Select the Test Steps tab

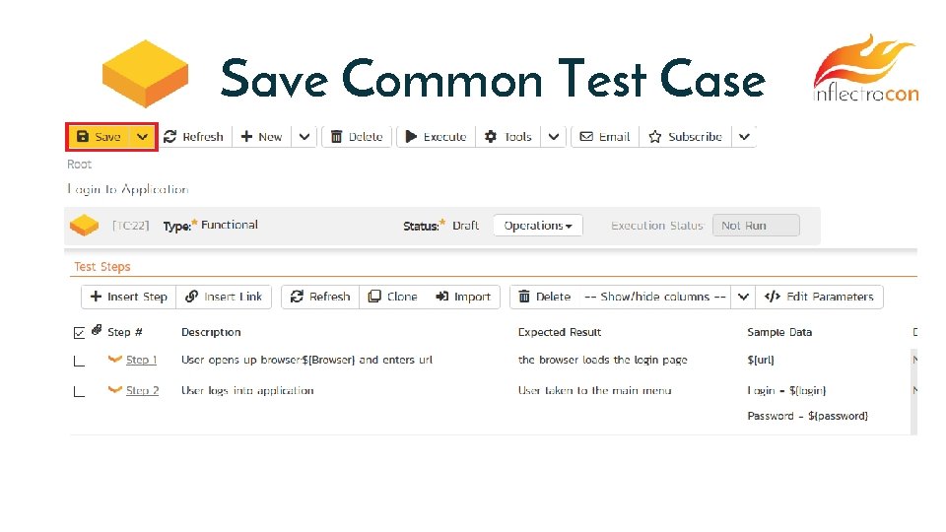[102, 267]
